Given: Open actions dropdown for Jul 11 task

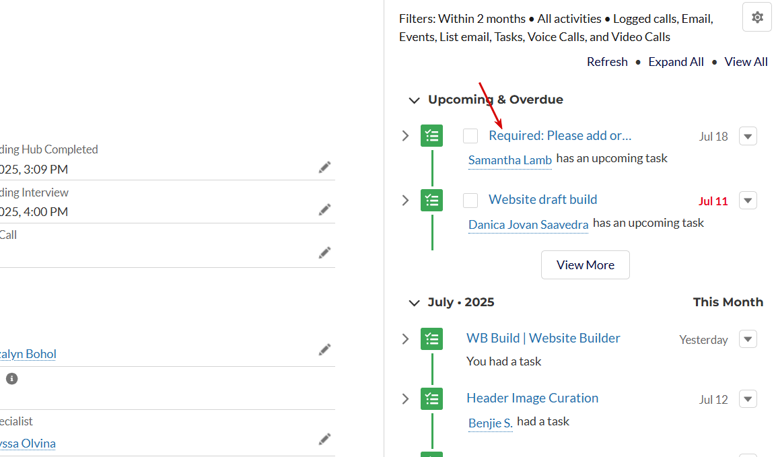Looking at the screenshot, I should [x=748, y=201].
